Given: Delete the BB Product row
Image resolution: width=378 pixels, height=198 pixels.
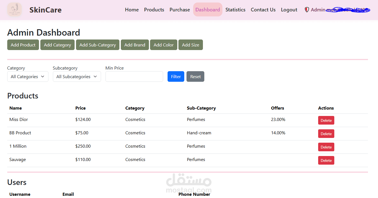Looking at the screenshot, I should coord(326,134).
